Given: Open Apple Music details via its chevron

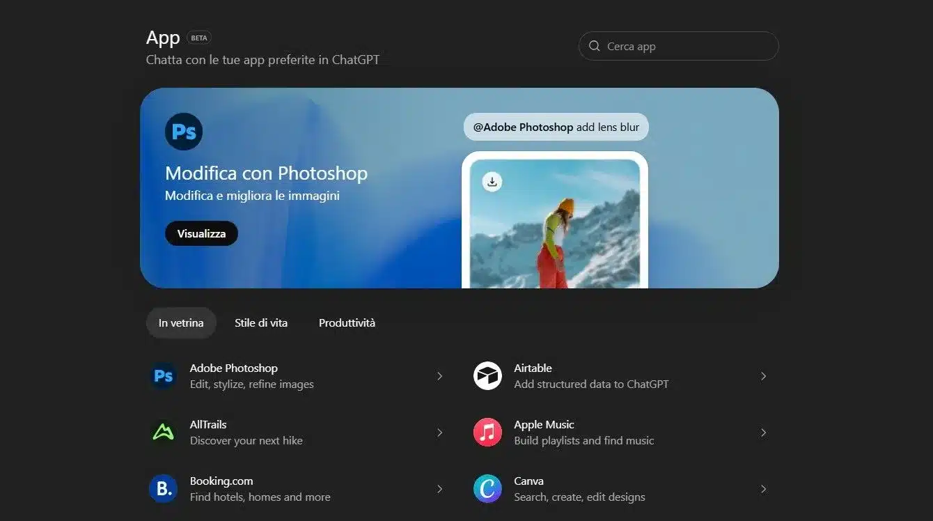Looking at the screenshot, I should 764,433.
